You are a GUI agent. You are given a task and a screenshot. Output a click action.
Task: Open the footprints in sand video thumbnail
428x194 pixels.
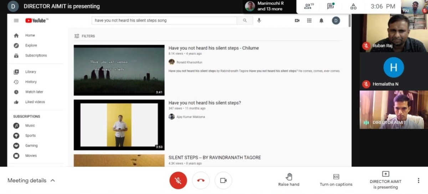(119, 161)
